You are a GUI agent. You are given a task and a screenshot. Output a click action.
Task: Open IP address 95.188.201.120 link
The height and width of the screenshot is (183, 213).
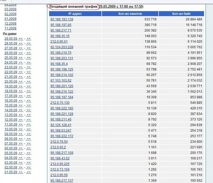(62, 86)
